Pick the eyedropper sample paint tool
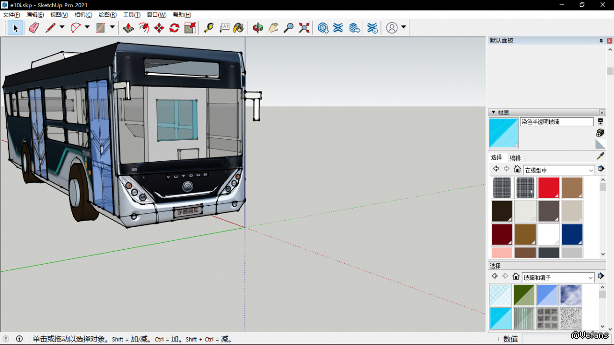Screen dimensions: 614x345 (600, 156)
